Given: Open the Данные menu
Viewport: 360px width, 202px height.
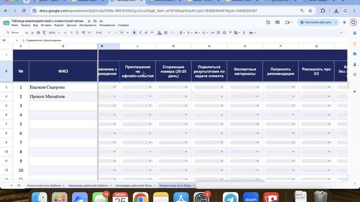Looking at the screenshot, I should (71, 25).
